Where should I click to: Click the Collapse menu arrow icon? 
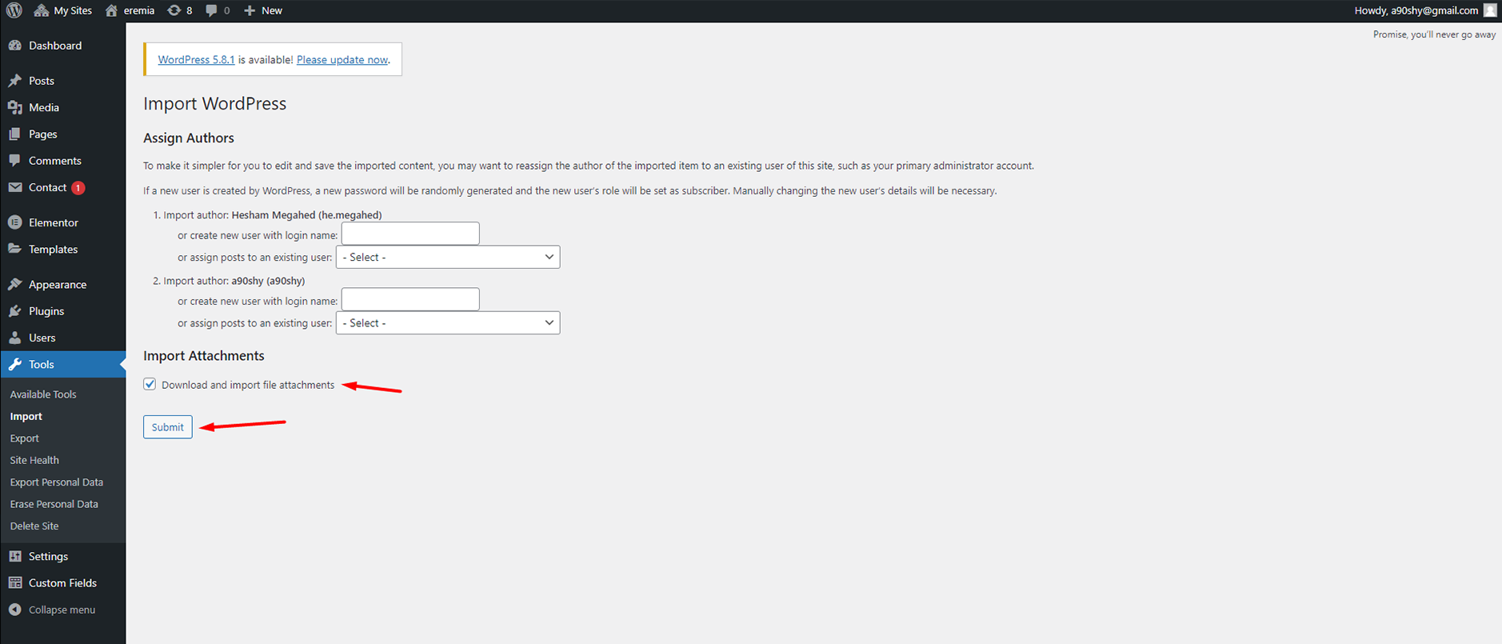[15, 610]
